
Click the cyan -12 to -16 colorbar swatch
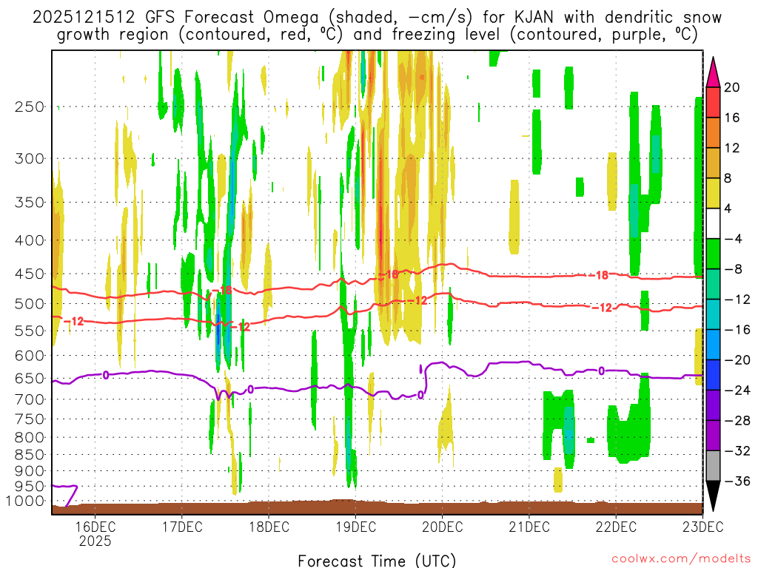click(x=713, y=314)
